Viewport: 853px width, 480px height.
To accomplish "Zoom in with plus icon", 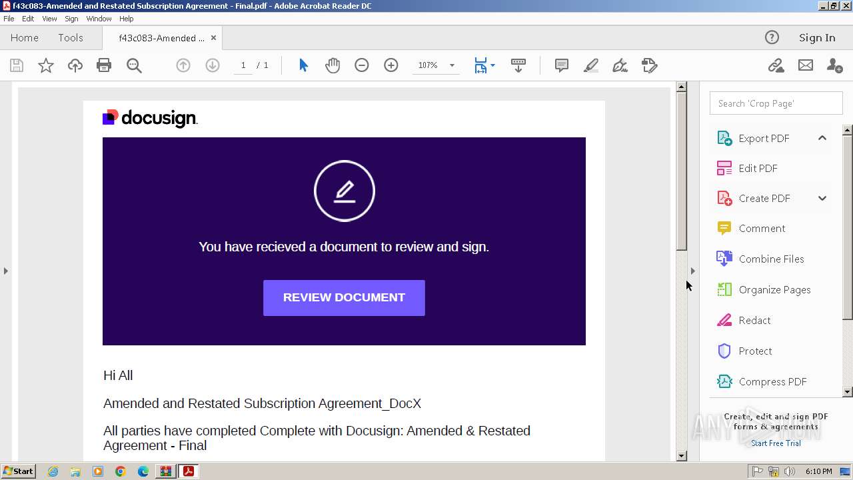I will [x=391, y=65].
